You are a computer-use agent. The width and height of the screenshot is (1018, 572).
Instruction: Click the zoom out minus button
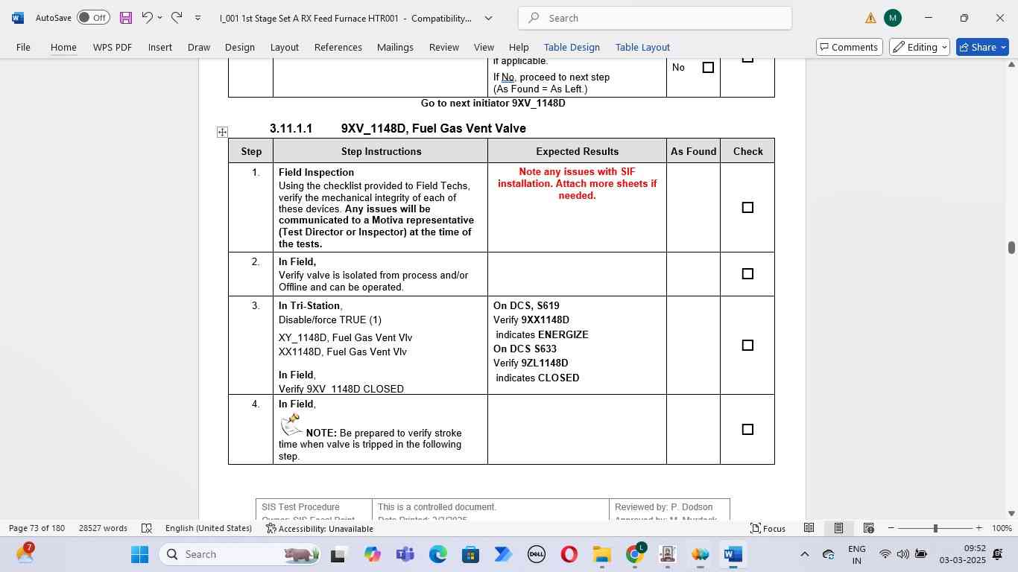pos(891,528)
